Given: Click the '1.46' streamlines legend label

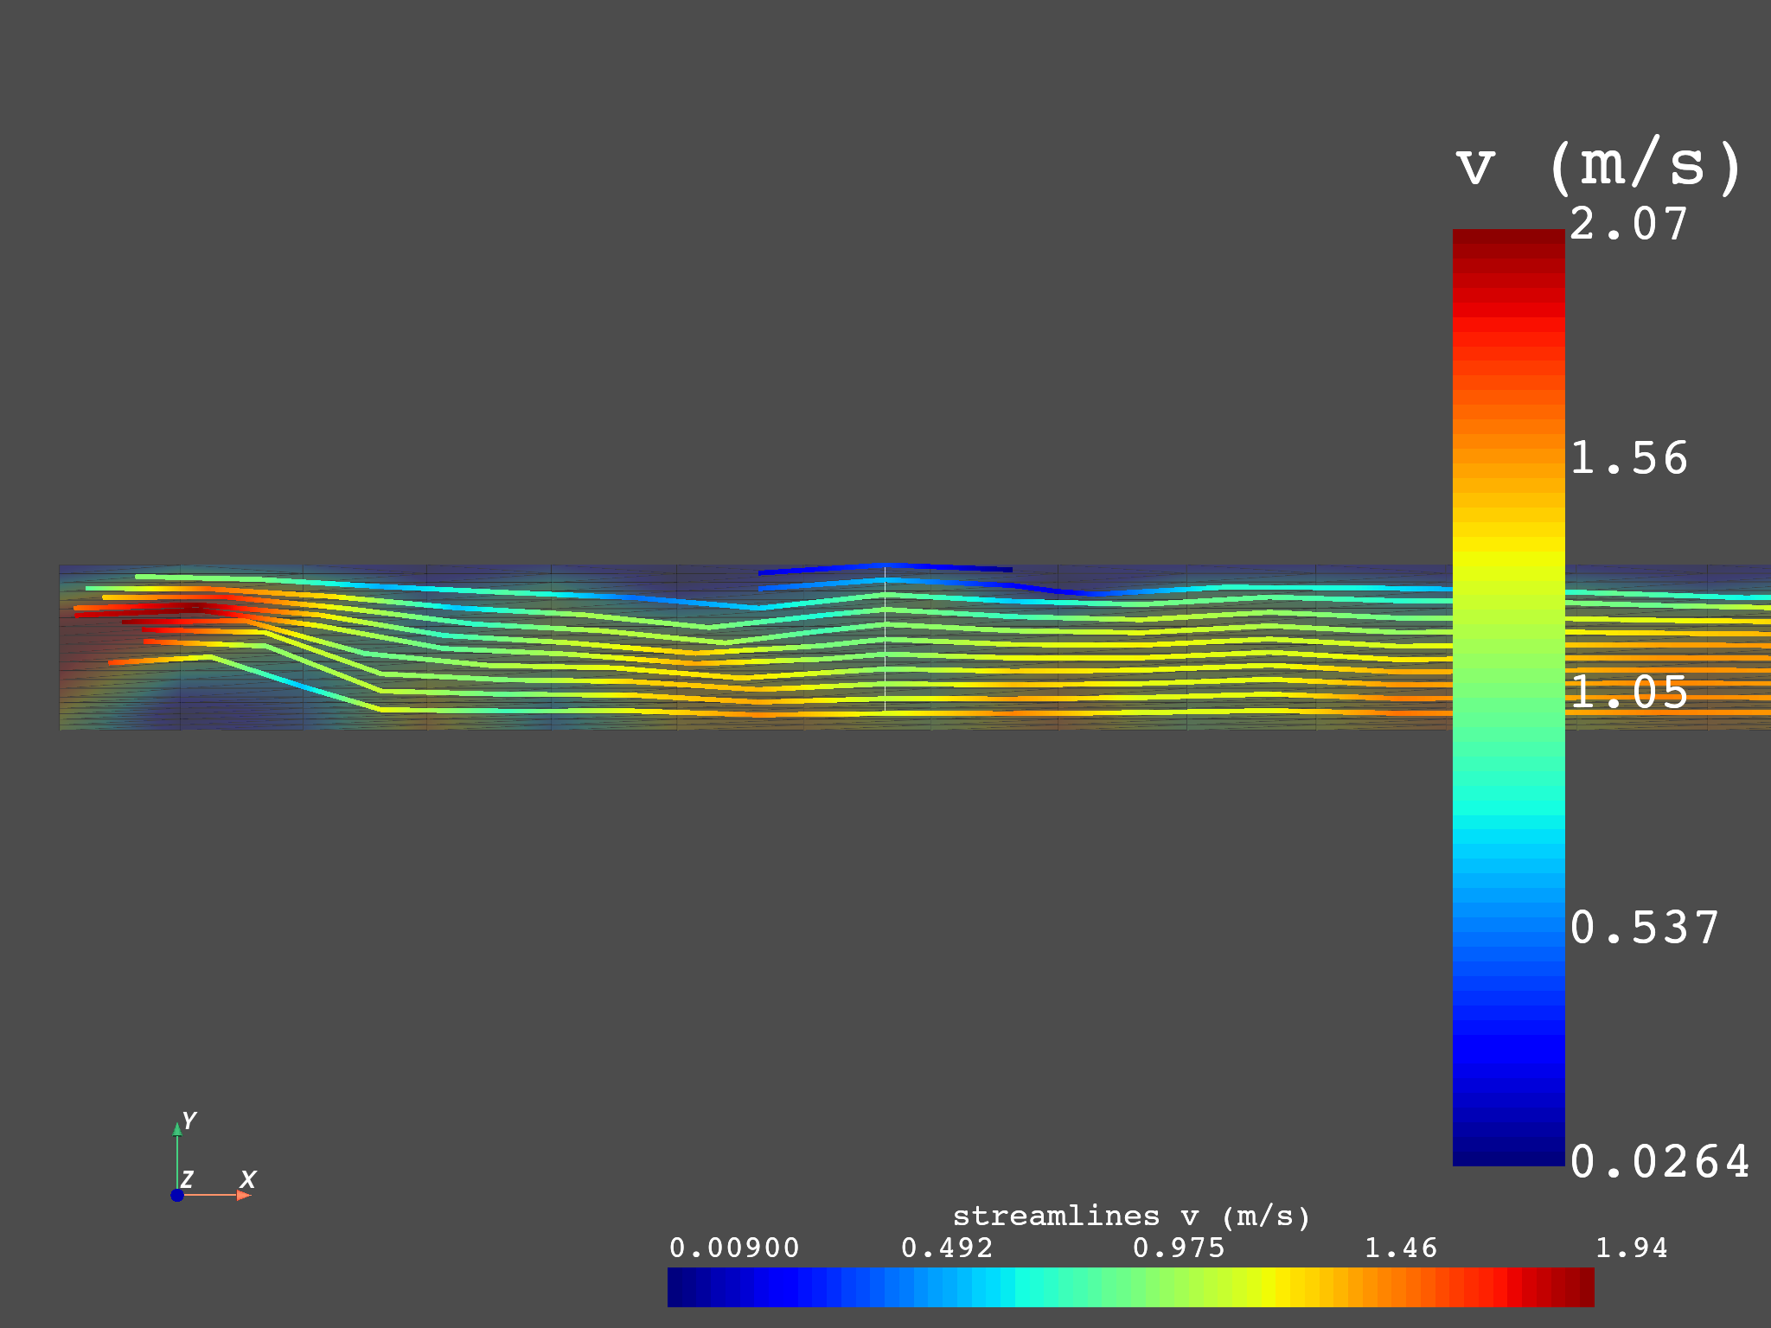Looking at the screenshot, I should click(1400, 1248).
